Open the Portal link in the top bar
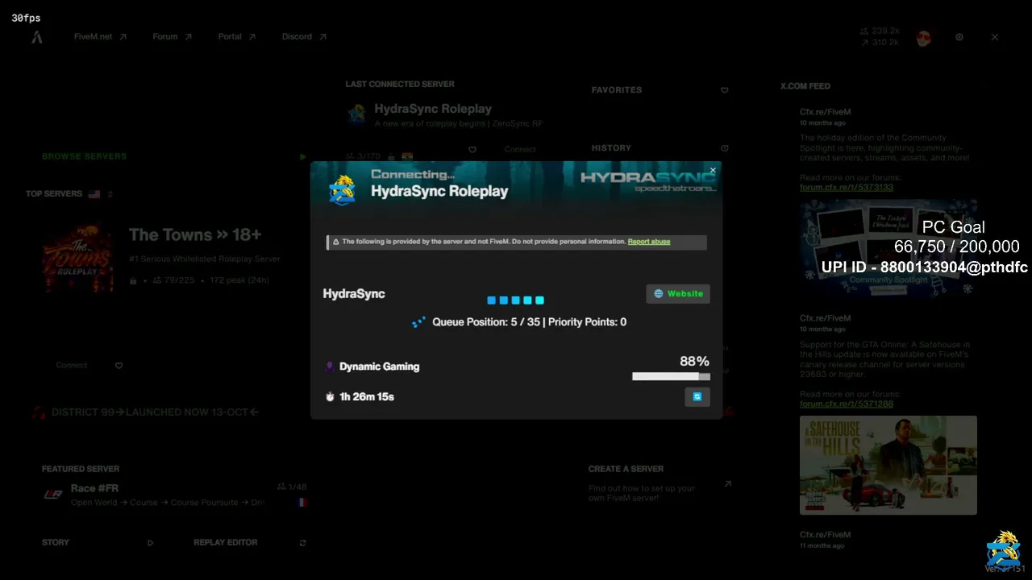The image size is (1032, 580). click(236, 37)
